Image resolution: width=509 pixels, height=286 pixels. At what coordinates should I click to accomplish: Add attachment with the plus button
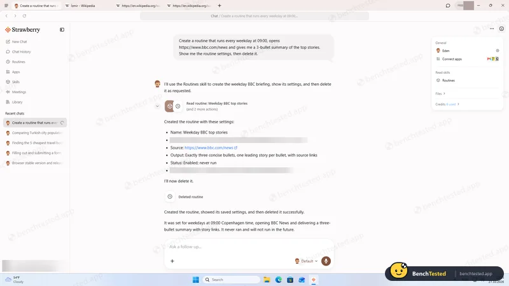click(x=172, y=261)
